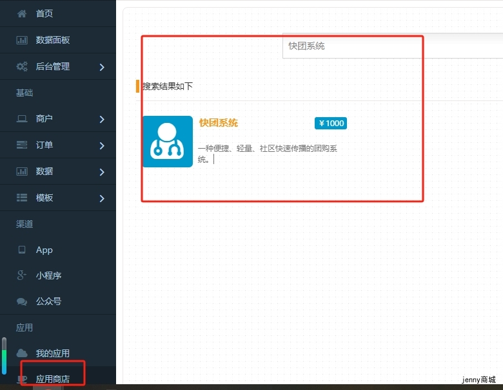
Task: Click the chat bubble icon next to 公众号
Action: (x=22, y=301)
